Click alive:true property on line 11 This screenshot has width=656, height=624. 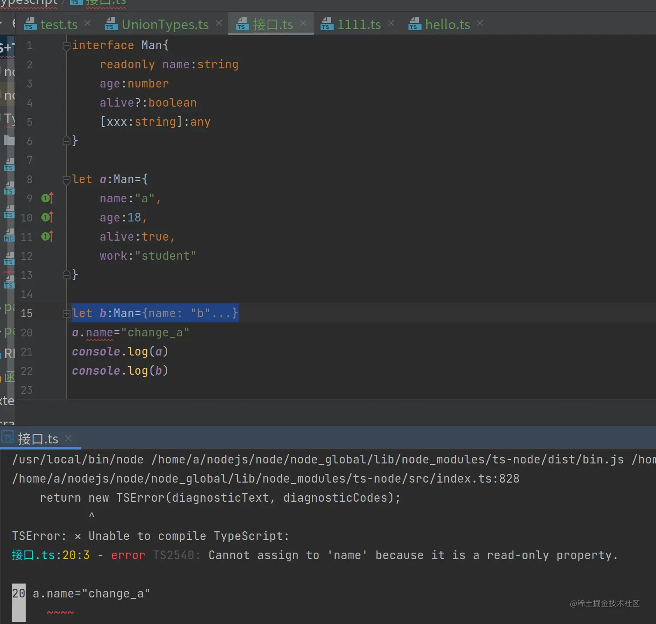(137, 237)
